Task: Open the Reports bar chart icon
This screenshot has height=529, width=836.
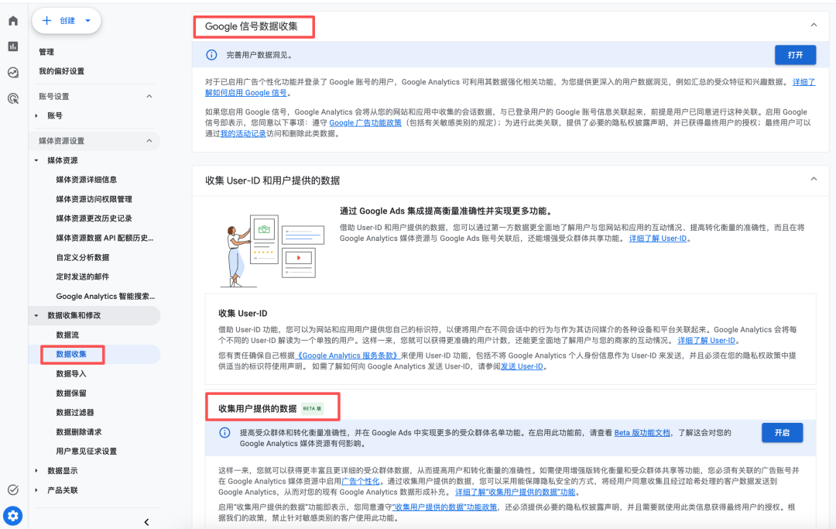Action: coord(13,46)
